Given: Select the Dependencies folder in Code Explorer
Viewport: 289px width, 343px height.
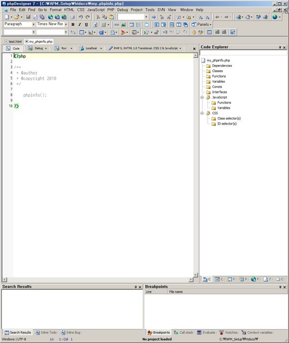Looking at the screenshot, I should pyautogui.click(x=219, y=65).
